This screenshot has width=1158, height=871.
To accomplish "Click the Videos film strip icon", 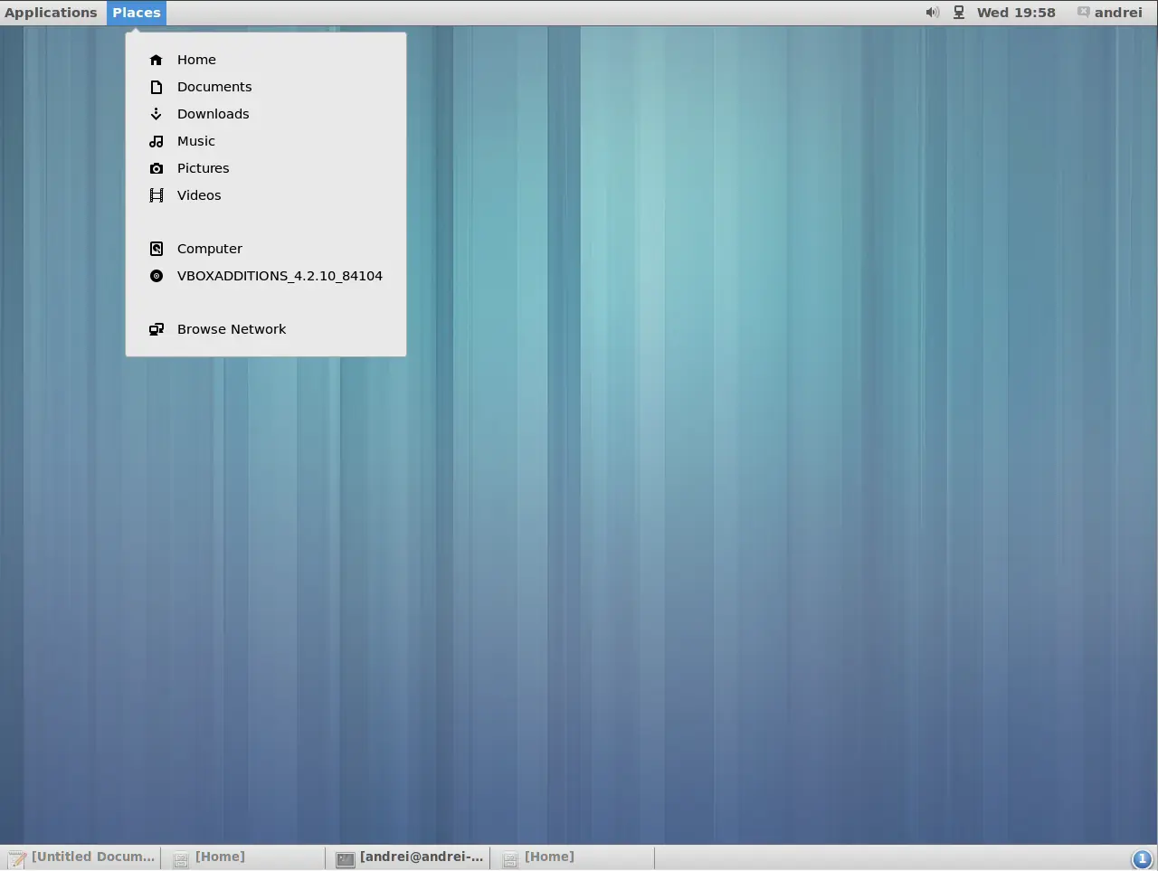I will tap(157, 195).
